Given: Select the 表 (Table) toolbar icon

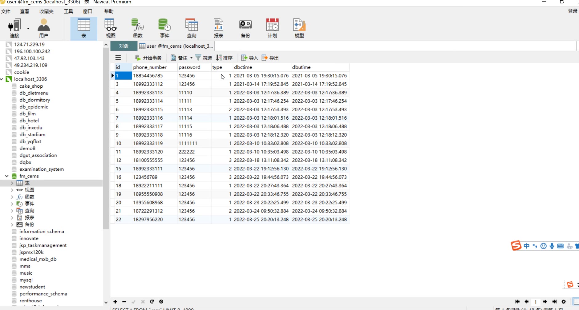Looking at the screenshot, I should pyautogui.click(x=84, y=29).
